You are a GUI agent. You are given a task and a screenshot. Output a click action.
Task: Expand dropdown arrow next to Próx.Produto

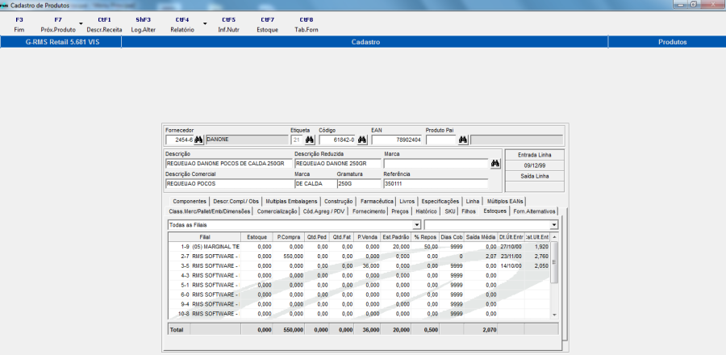point(81,24)
